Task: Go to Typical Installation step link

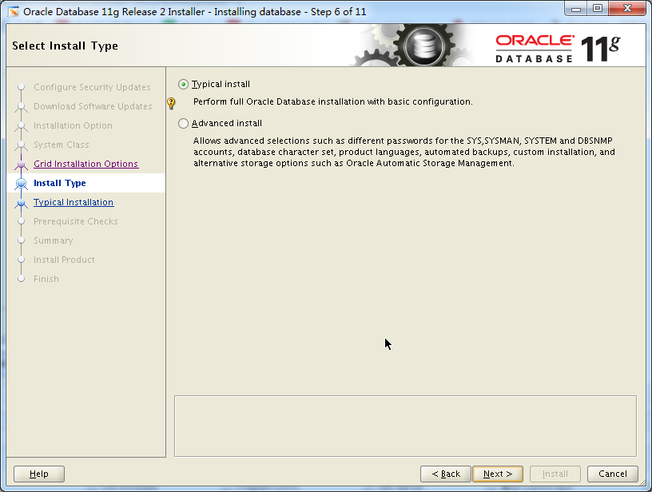Action: tap(74, 202)
